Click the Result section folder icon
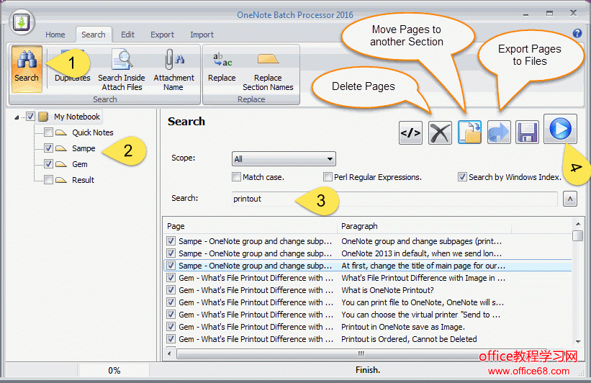The image size is (591, 383). pos(61,180)
